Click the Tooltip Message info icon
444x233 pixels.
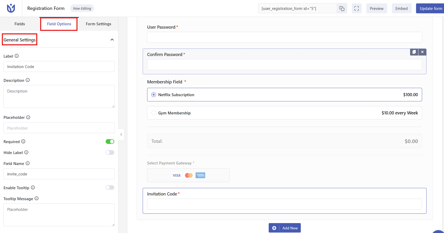tap(37, 198)
